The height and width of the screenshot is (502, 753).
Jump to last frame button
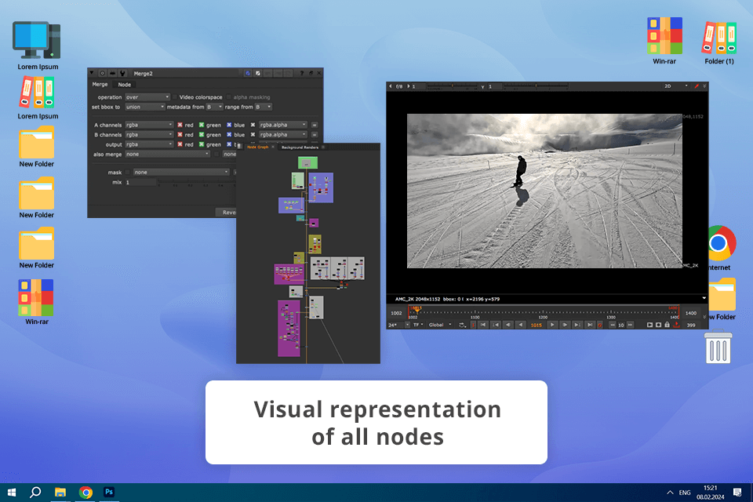(590, 325)
